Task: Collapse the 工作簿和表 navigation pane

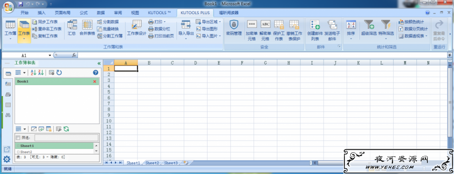Action: pos(99,63)
